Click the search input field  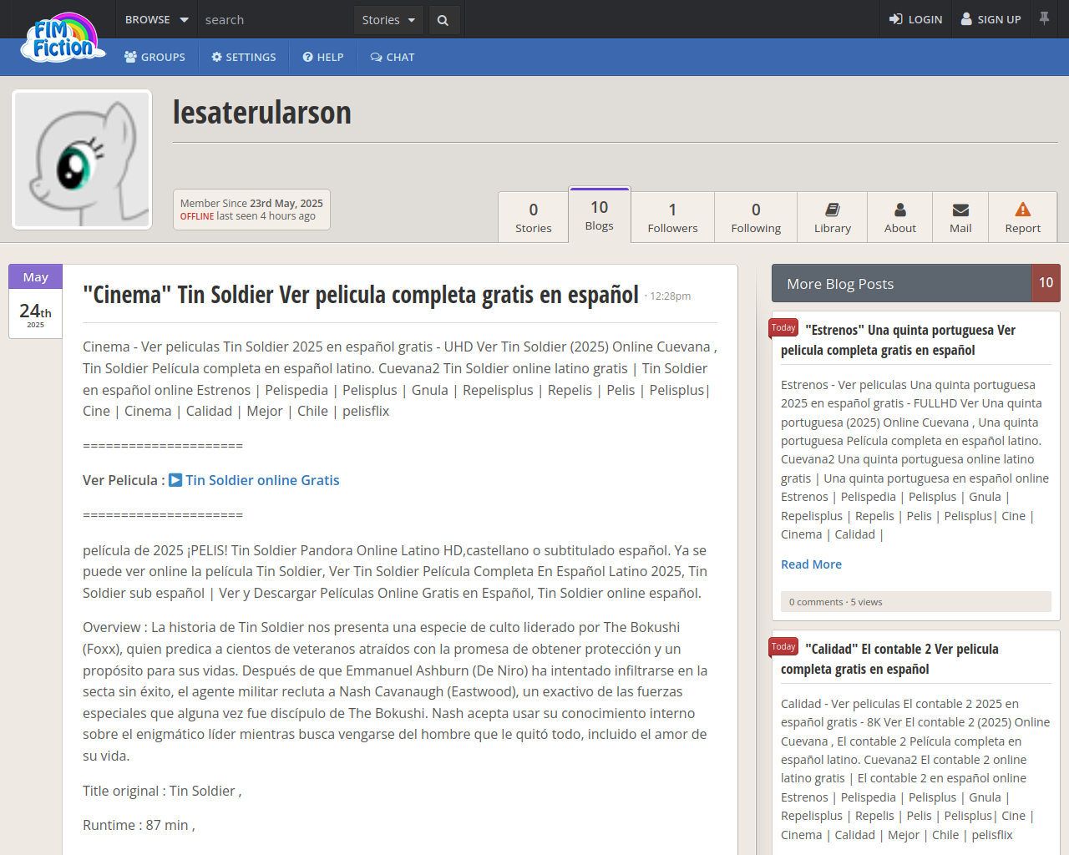coord(276,19)
